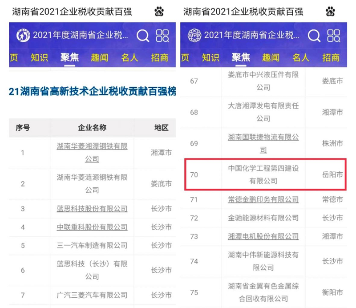Open the 蓝思科技股份有限公司 link

(92, 209)
